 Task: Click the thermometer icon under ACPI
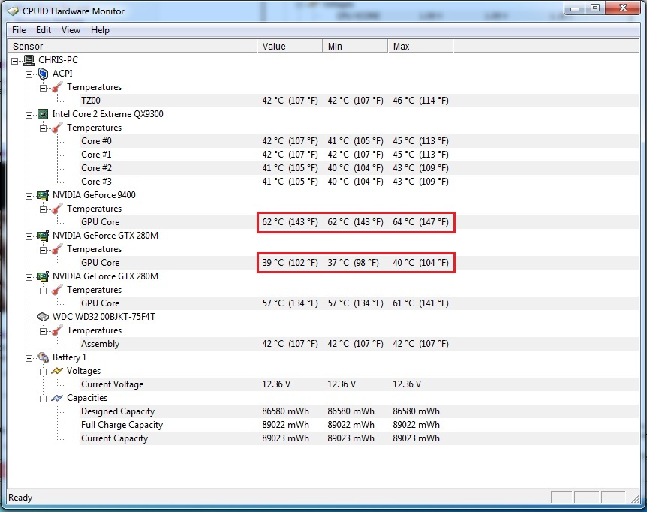pyautogui.click(x=57, y=87)
